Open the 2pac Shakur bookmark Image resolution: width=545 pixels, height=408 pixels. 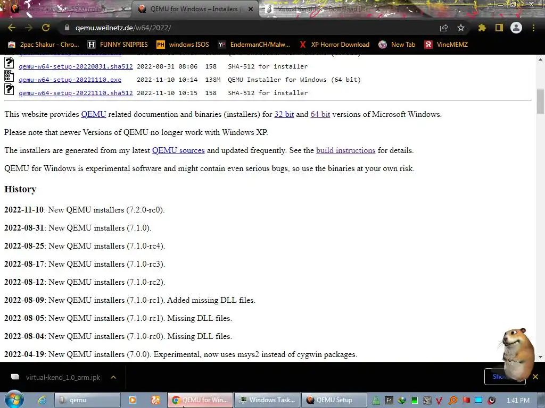tap(44, 45)
